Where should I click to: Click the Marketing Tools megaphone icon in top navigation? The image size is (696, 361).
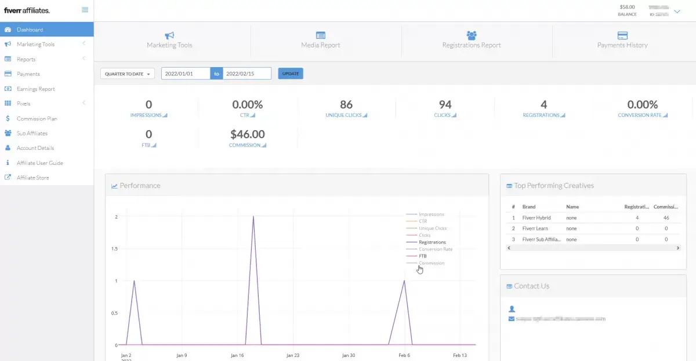[x=169, y=35]
